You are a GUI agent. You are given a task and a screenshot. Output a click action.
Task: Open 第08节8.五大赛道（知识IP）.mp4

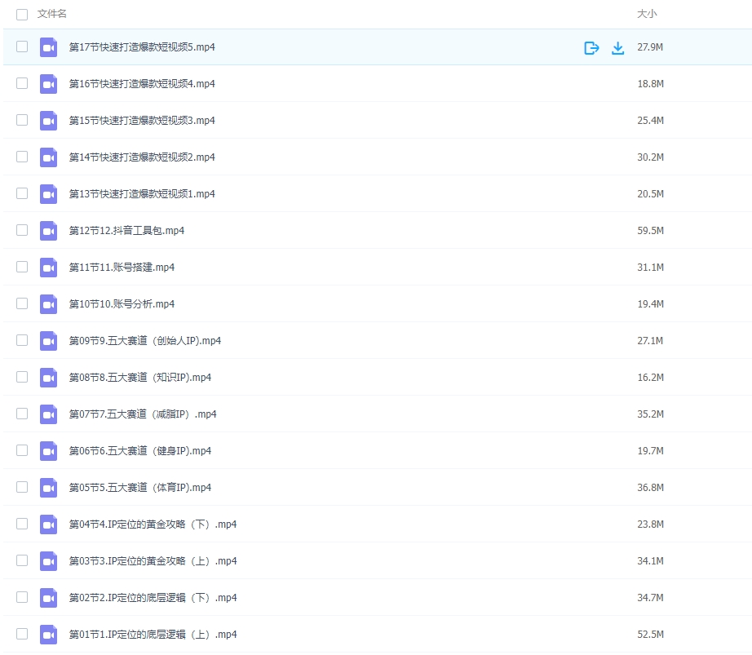pos(140,377)
